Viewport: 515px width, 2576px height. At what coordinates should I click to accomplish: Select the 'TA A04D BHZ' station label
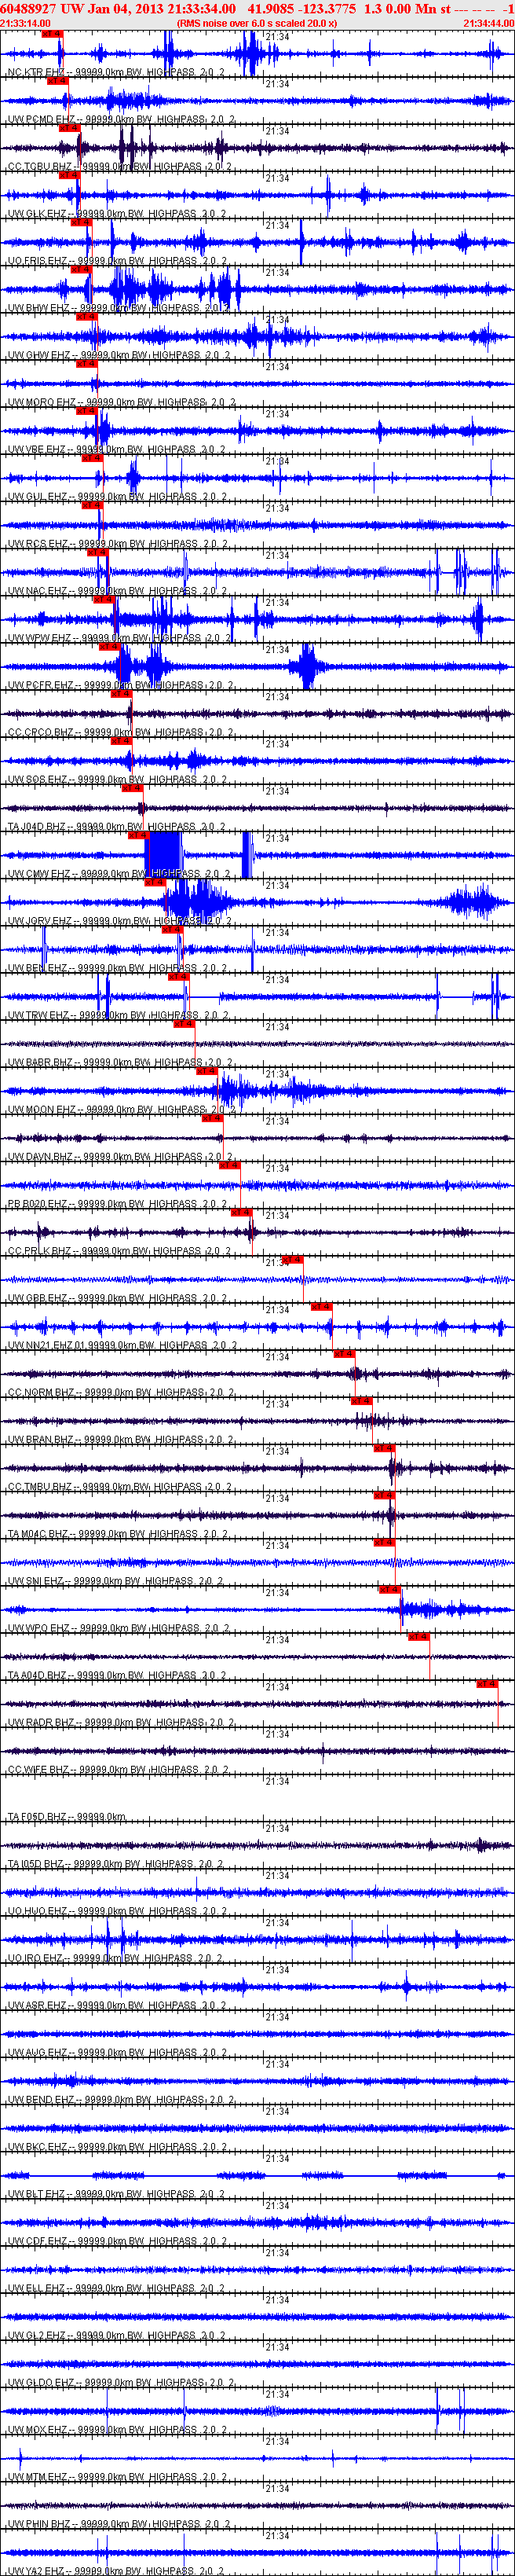click(39, 1674)
